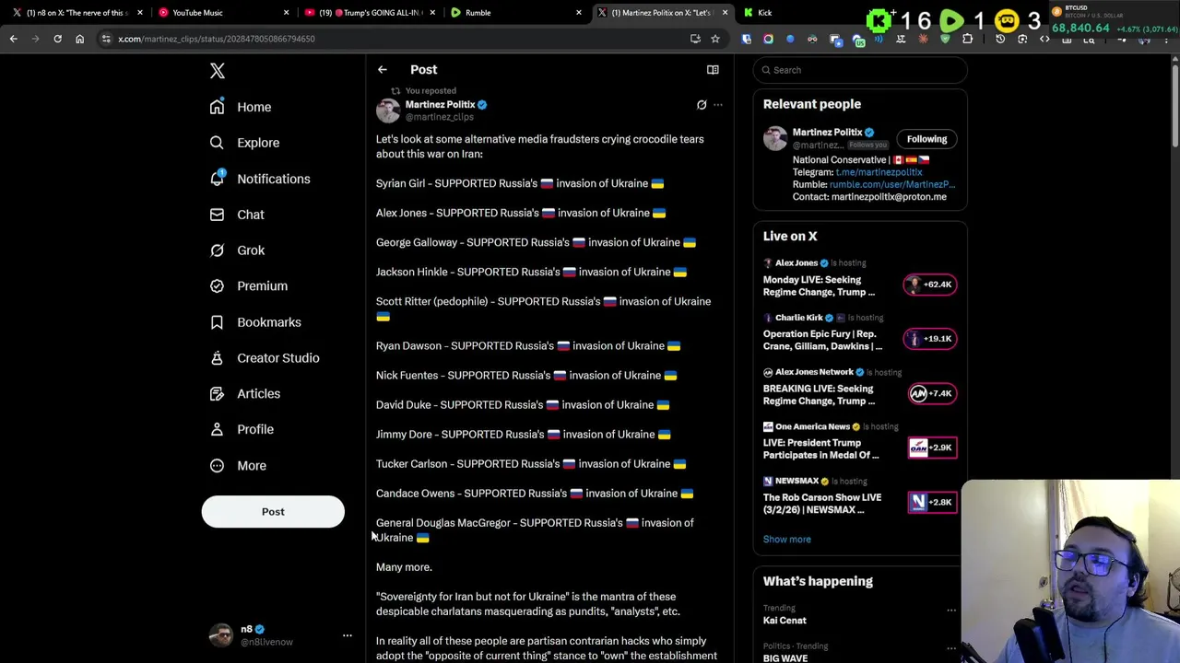Close the Rumble tab
The width and height of the screenshot is (1180, 663).
tap(579, 13)
